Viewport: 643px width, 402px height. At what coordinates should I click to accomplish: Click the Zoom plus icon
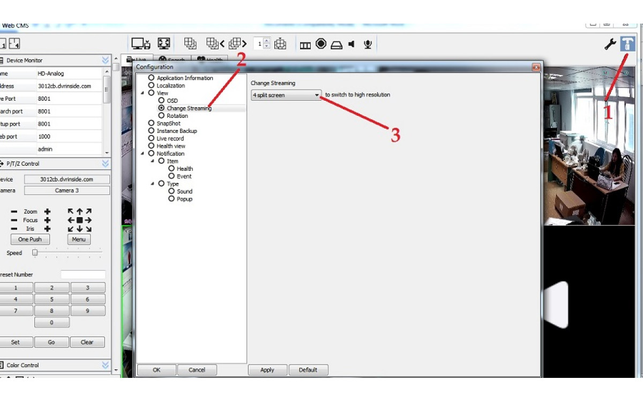pyautogui.click(x=47, y=212)
